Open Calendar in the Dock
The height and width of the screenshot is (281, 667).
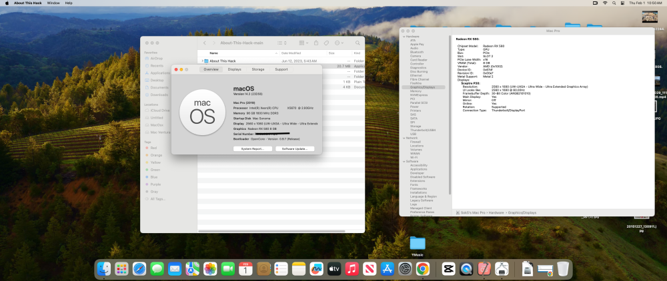[x=246, y=269]
